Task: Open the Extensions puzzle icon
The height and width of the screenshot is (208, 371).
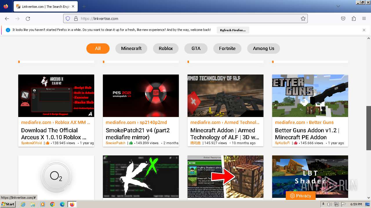Action: pyautogui.click(x=354, y=18)
